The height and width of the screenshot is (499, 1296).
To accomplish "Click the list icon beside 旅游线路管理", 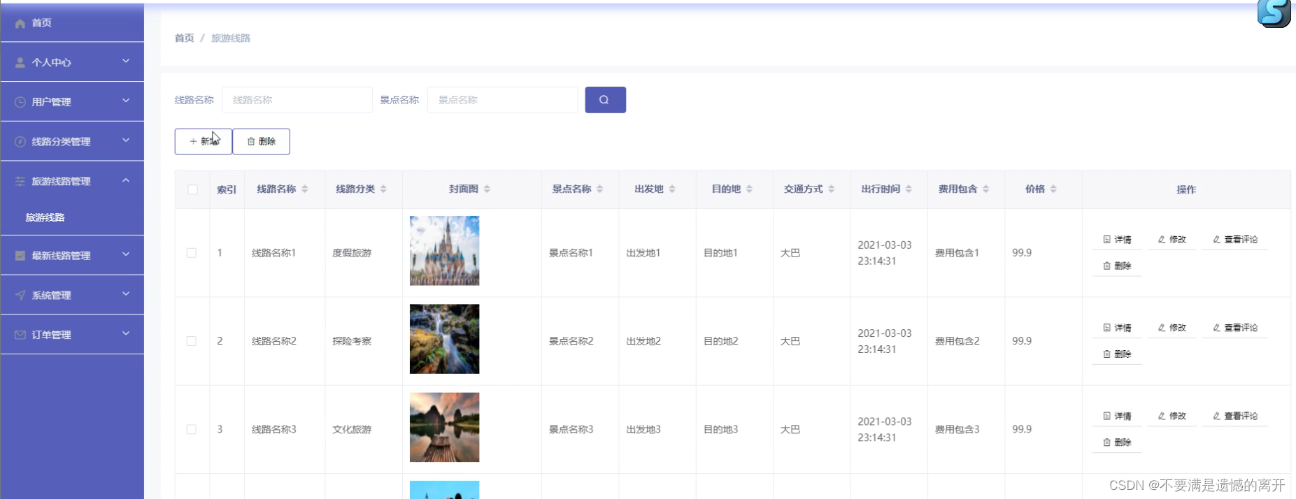I will (20, 181).
